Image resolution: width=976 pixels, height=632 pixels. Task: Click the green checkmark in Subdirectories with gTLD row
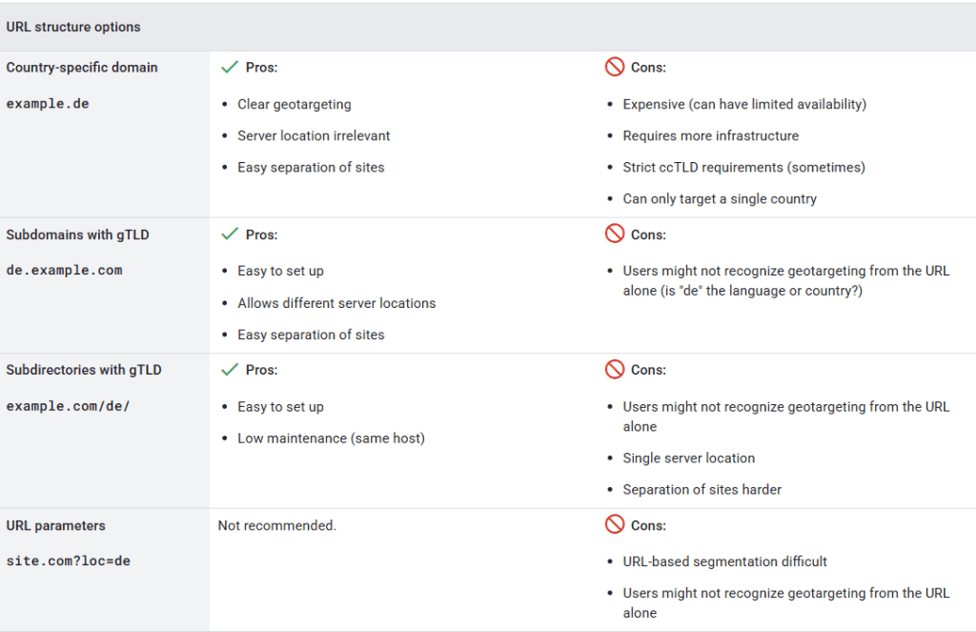point(229,369)
